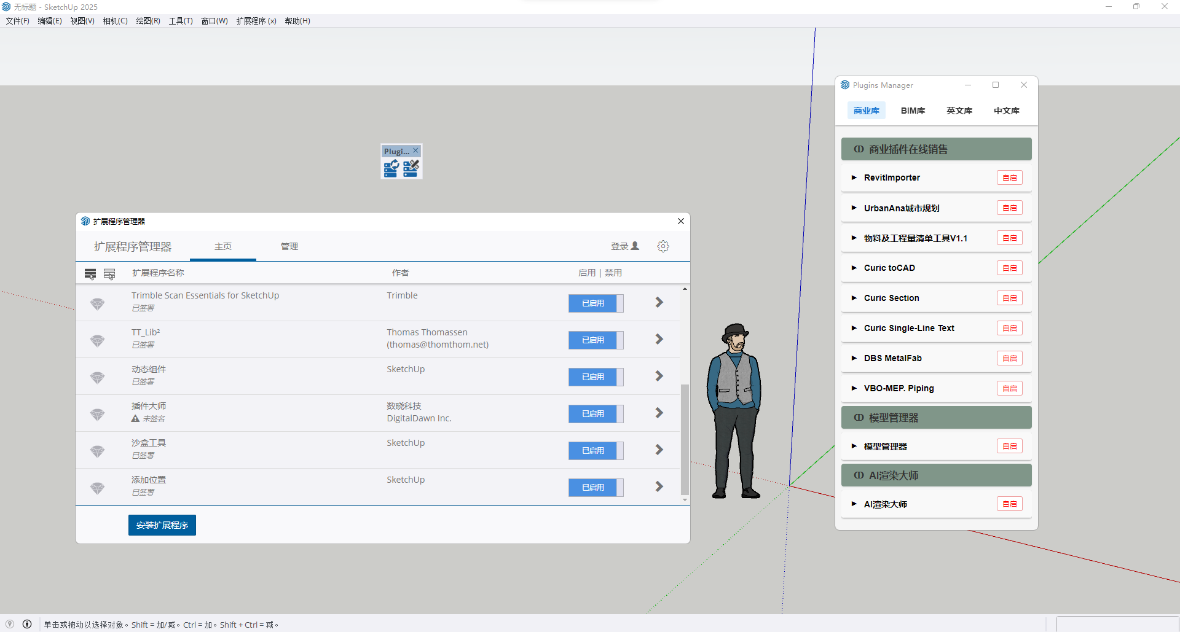Expand Curic Section plugin details
1180x632 pixels.
click(854, 298)
